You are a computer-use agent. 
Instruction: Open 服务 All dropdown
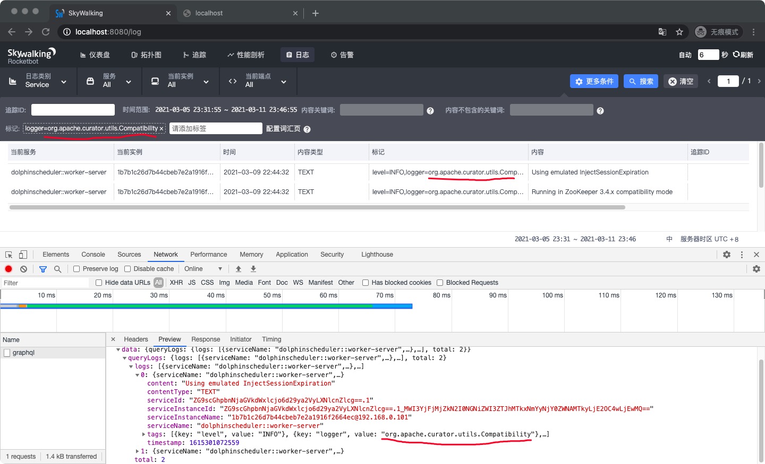click(x=110, y=81)
